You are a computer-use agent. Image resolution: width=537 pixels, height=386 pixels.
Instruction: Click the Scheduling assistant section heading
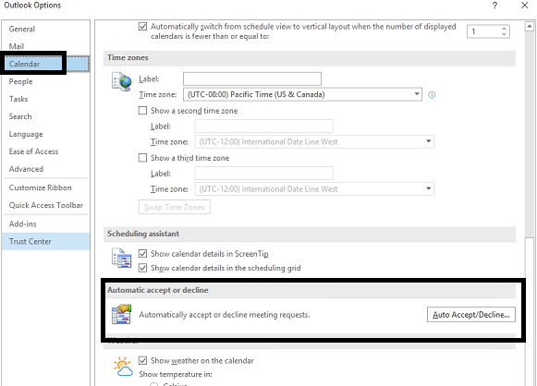click(x=143, y=234)
